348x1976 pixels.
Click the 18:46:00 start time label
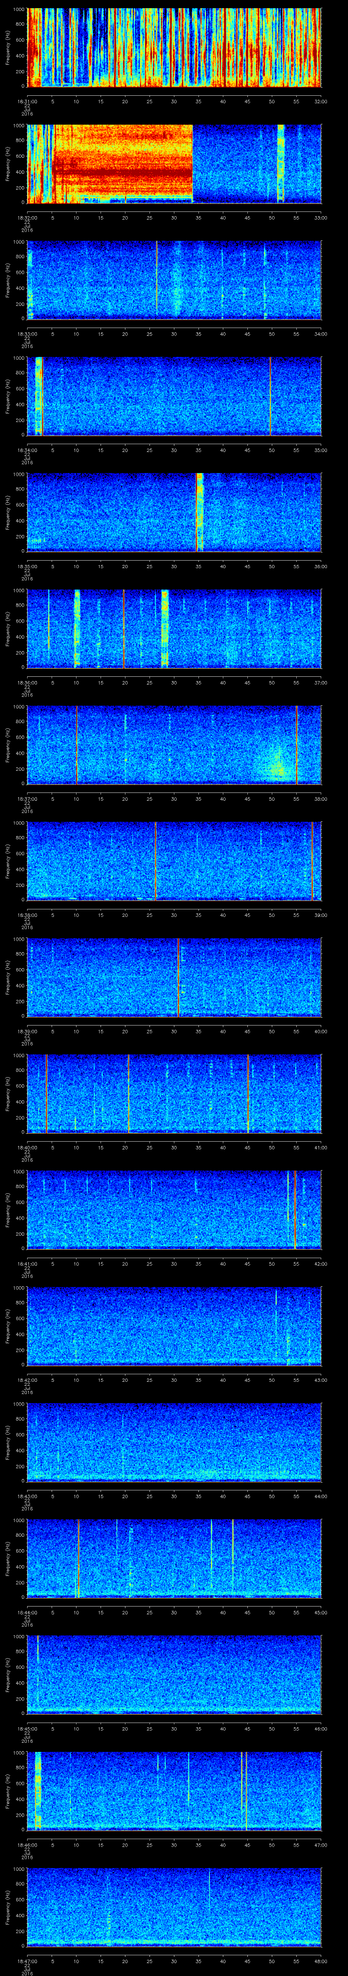click(x=27, y=1844)
